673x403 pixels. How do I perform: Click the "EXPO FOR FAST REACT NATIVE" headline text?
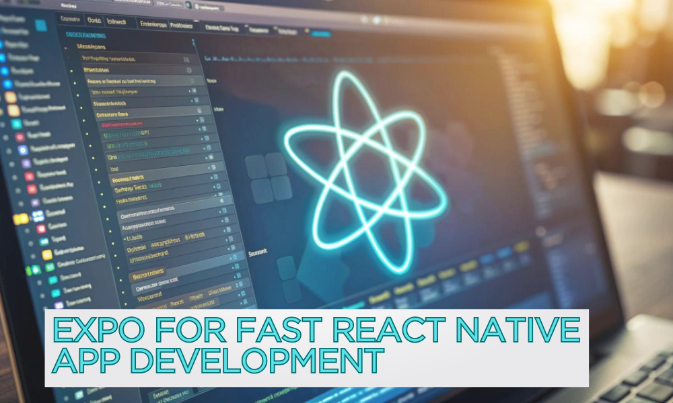[x=316, y=330]
